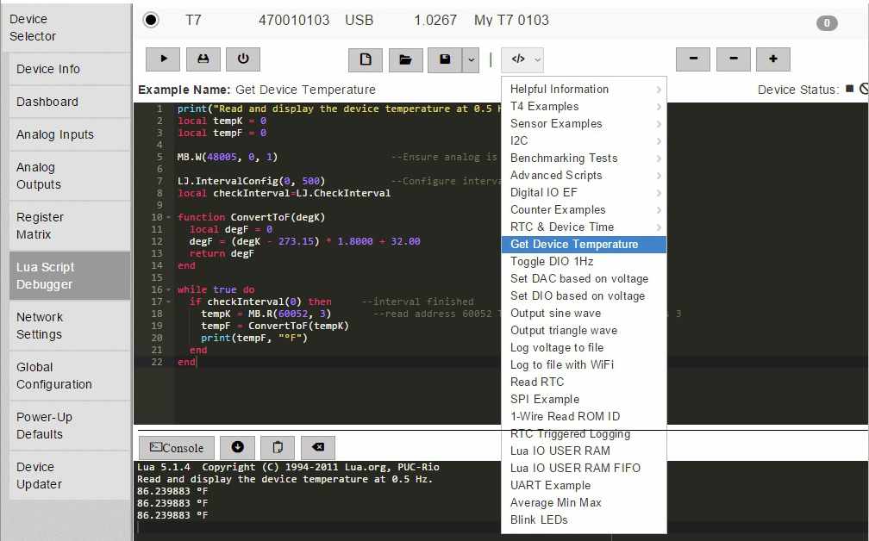The height and width of the screenshot is (541, 869).
Task: Create a new Lua script
Action: [365, 59]
